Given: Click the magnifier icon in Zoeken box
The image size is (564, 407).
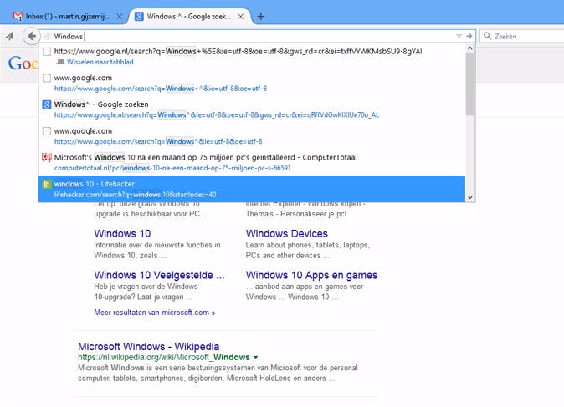Looking at the screenshot, I should click(487, 36).
